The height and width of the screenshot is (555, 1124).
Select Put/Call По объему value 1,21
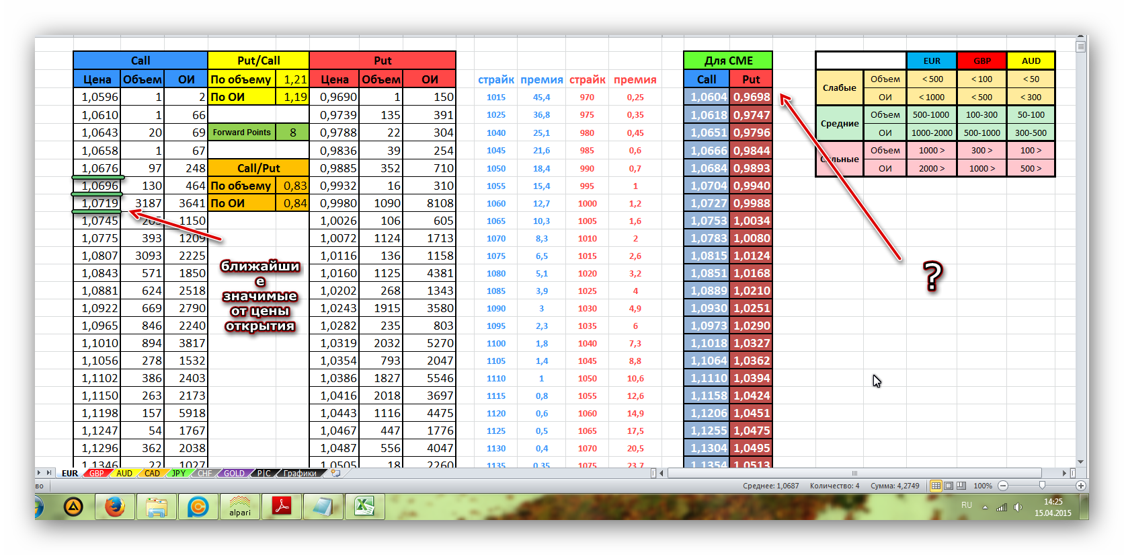[x=292, y=79]
